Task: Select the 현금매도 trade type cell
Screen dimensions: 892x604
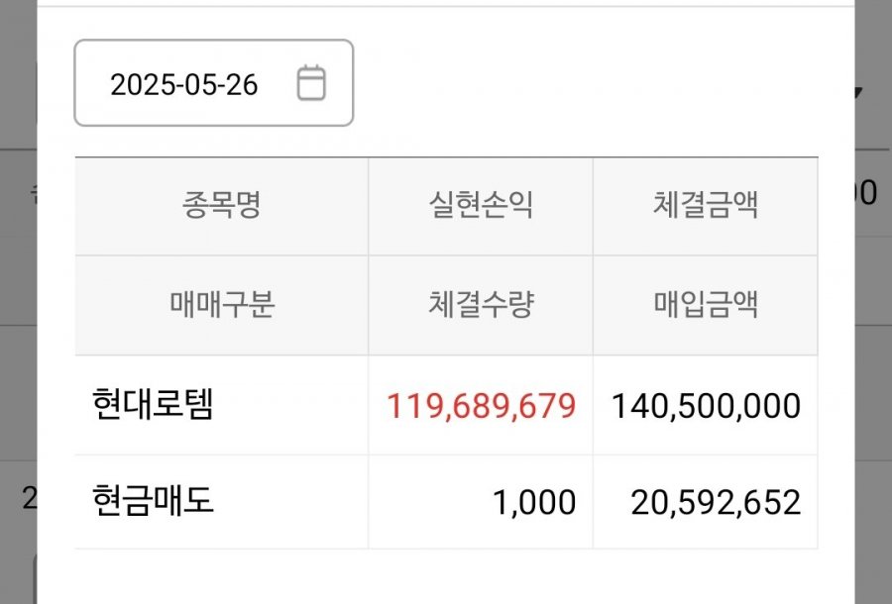Action: 153,501
